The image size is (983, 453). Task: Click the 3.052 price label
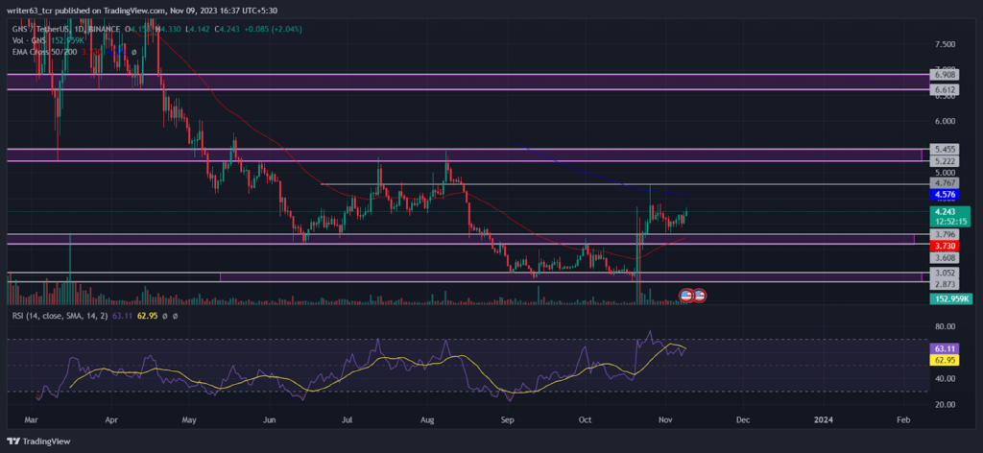point(945,273)
